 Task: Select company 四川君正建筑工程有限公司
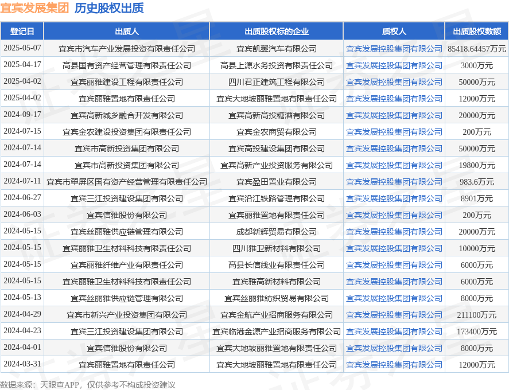coord(277,82)
